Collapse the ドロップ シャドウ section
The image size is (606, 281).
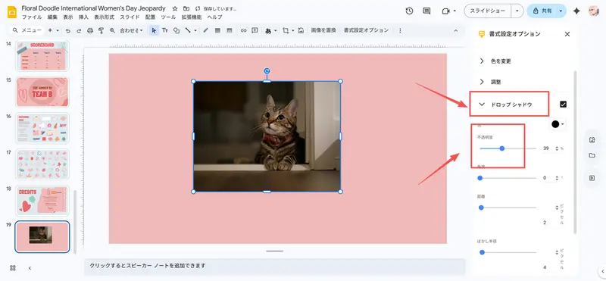click(x=482, y=104)
